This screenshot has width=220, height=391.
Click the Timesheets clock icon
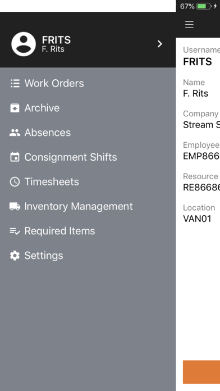[x=15, y=182]
